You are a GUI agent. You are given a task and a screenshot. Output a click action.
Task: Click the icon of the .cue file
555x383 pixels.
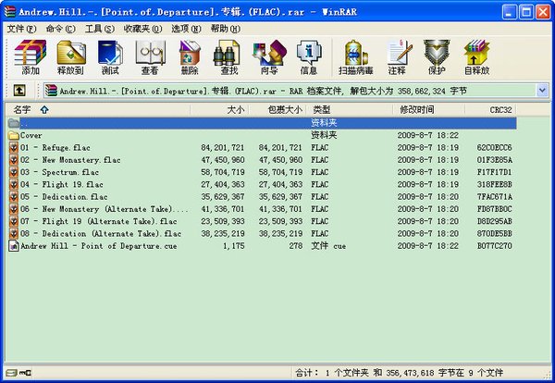coord(14,246)
